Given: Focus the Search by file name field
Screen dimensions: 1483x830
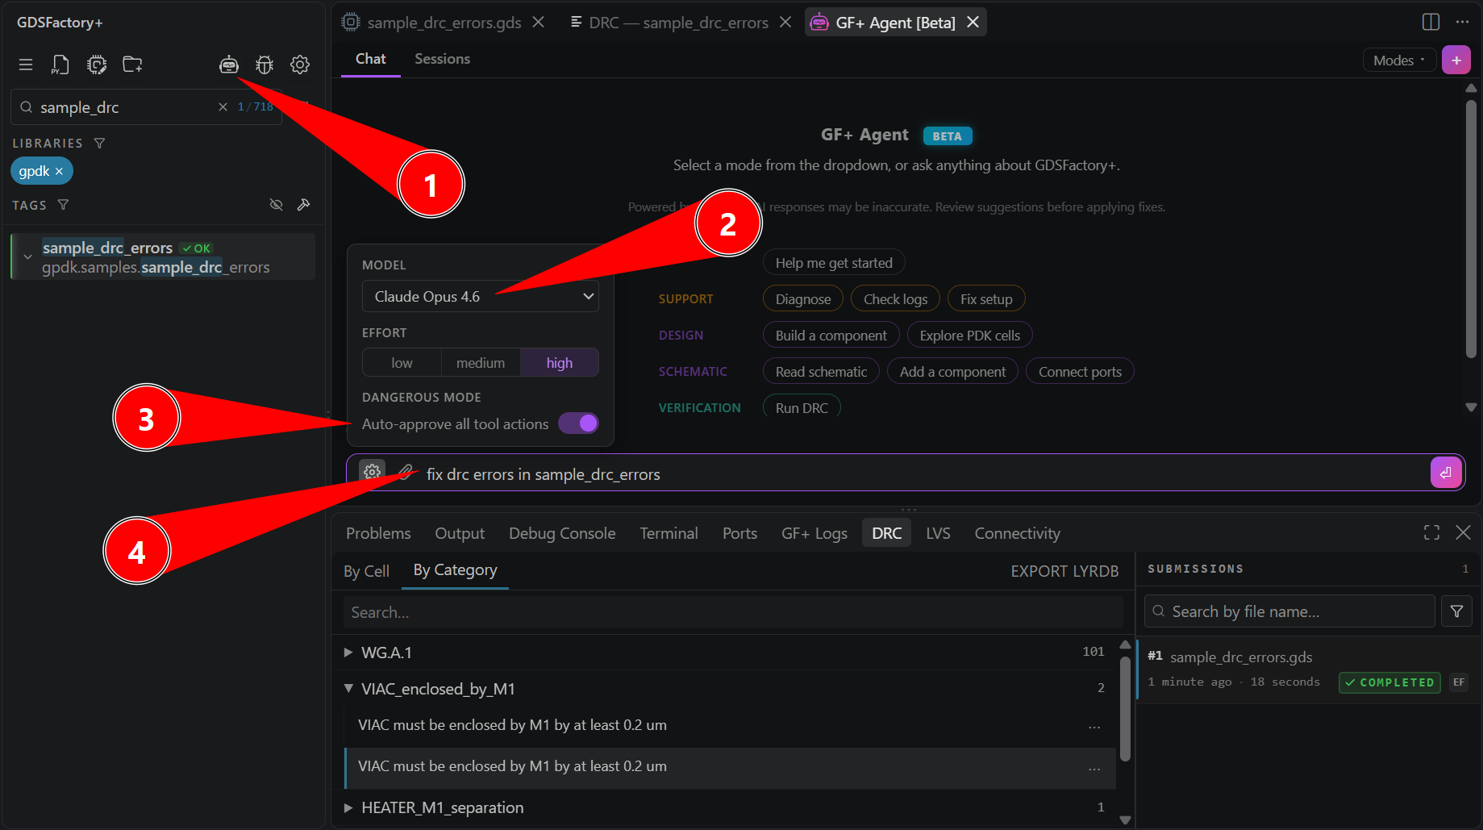Looking at the screenshot, I should click(1289, 611).
